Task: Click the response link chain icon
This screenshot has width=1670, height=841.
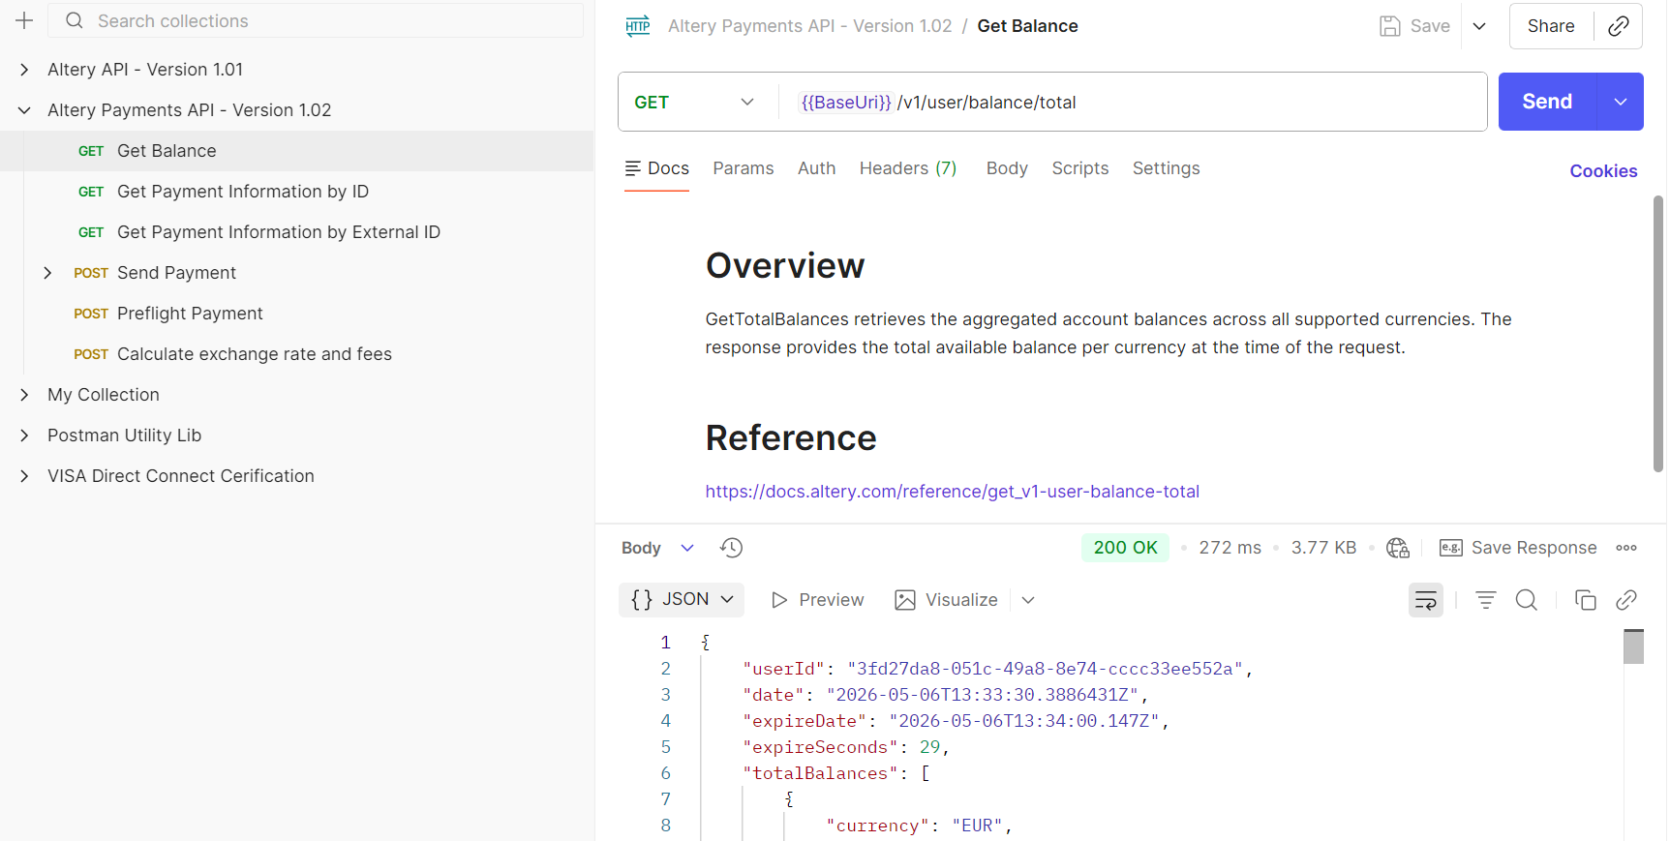Action: point(1626,600)
